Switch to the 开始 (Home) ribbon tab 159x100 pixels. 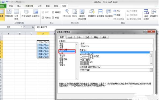11,6
